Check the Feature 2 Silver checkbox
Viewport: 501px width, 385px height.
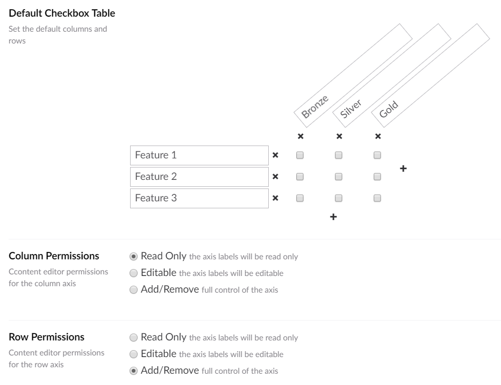pos(338,177)
